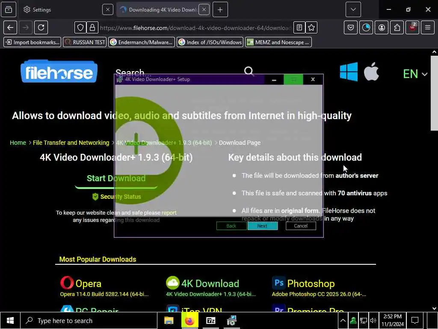Open Firefox taskbar icon
Image resolution: width=438 pixels, height=329 pixels.
click(x=189, y=320)
